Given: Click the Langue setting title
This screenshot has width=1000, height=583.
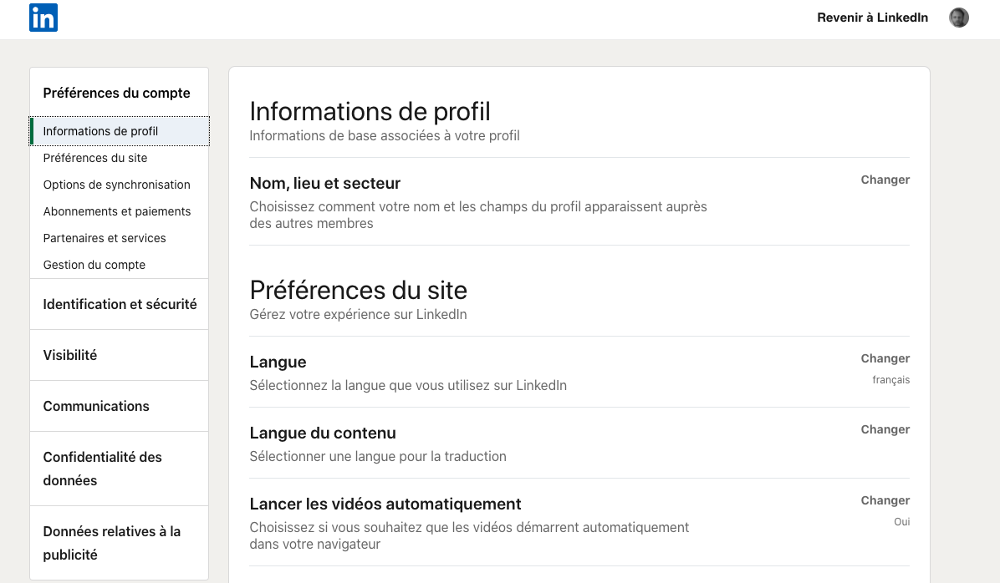Looking at the screenshot, I should click(278, 362).
